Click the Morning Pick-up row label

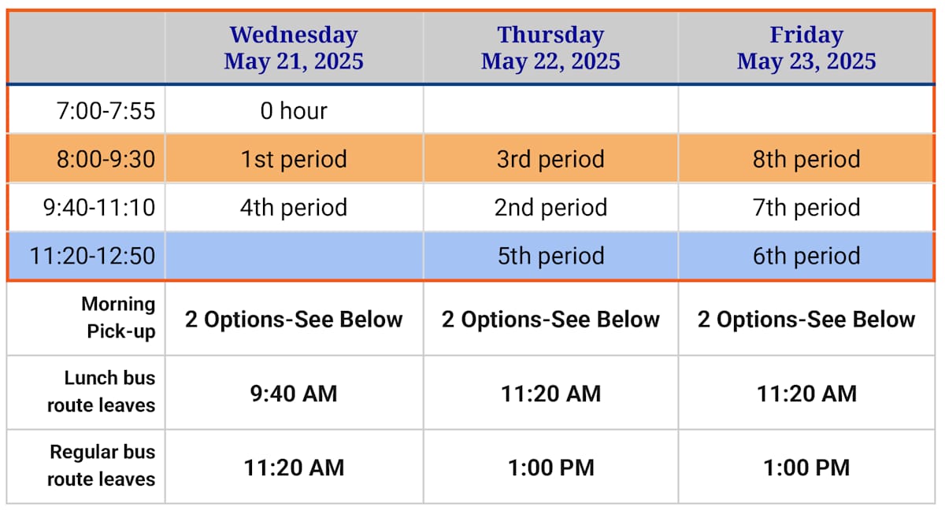click(119, 318)
